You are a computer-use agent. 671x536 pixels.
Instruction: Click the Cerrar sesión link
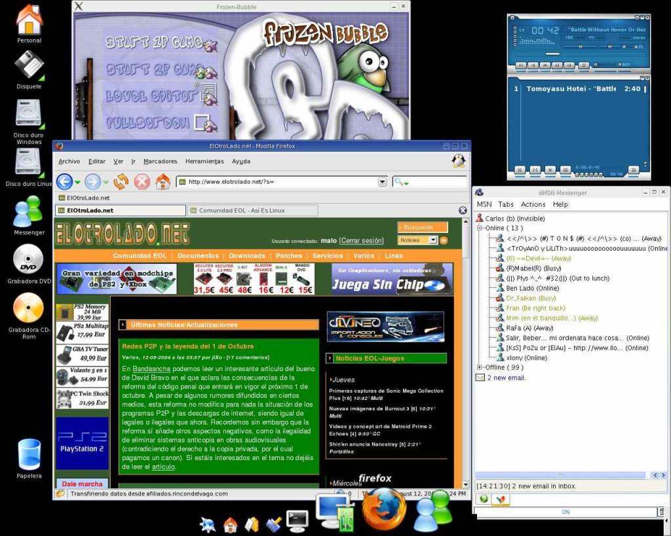coord(362,241)
